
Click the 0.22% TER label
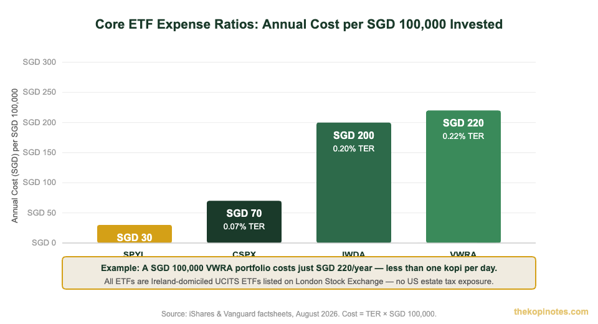(x=463, y=136)
